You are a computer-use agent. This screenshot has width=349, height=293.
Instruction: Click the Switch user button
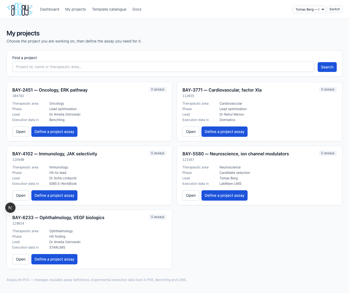click(335, 9)
